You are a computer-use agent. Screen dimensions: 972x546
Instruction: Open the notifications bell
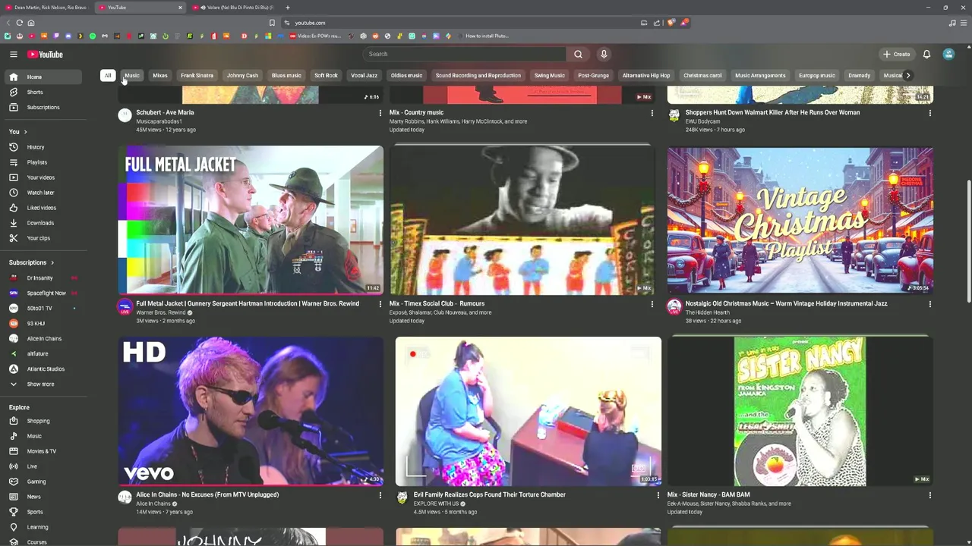point(926,54)
